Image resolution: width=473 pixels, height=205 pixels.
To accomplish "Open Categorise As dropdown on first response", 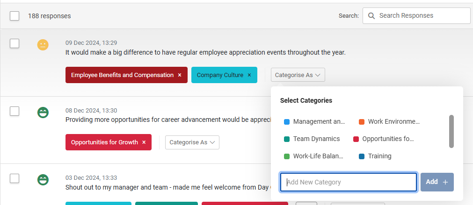I will (x=298, y=75).
